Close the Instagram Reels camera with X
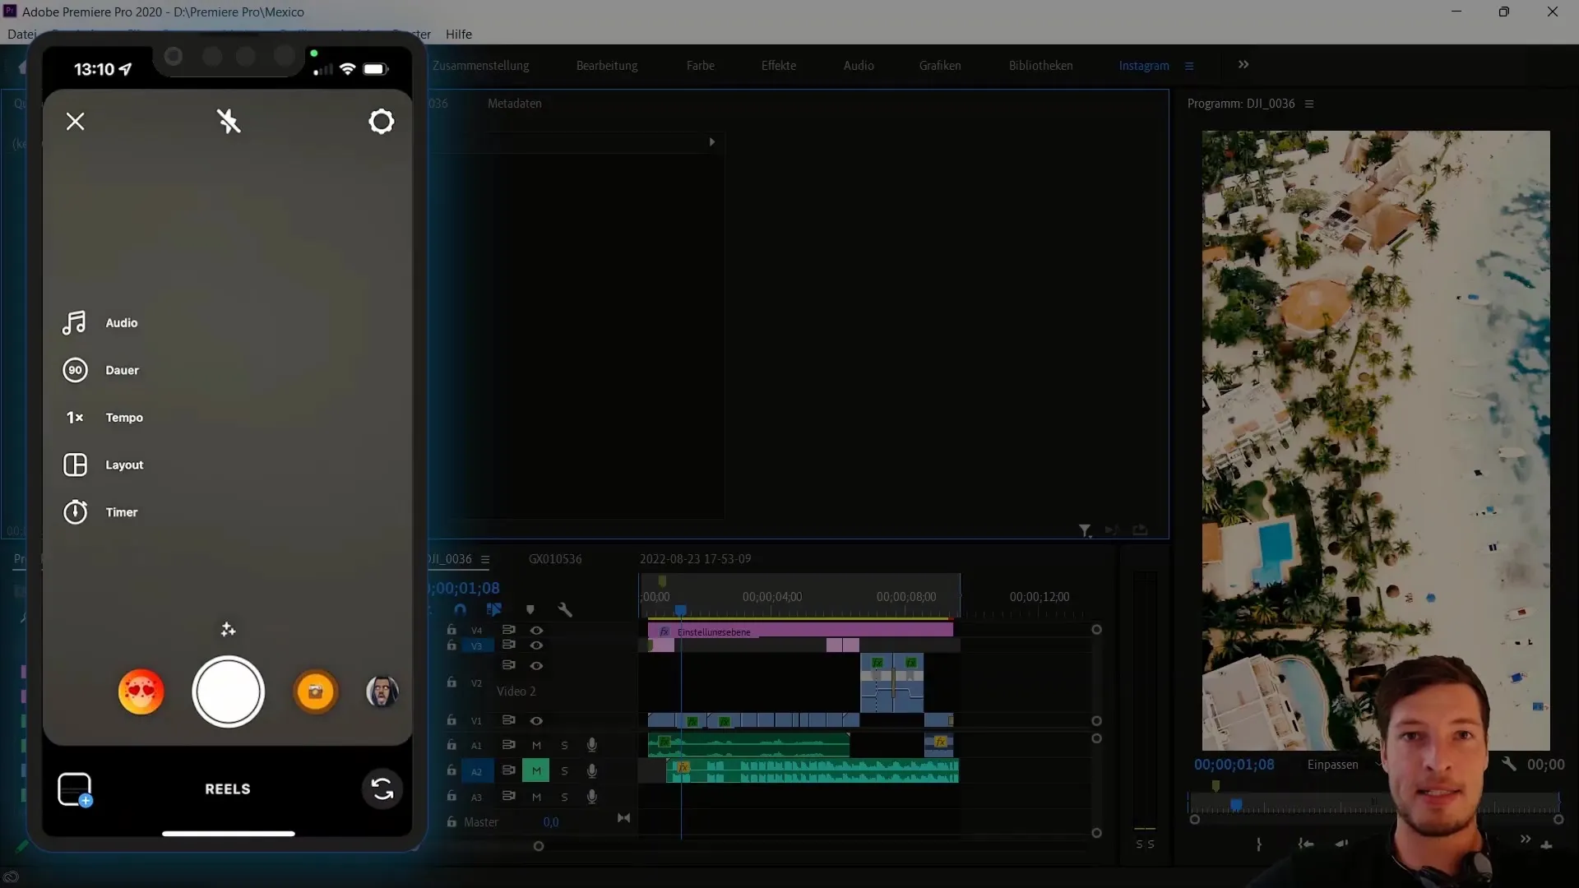Viewport: 1579px width, 888px height. [75, 122]
